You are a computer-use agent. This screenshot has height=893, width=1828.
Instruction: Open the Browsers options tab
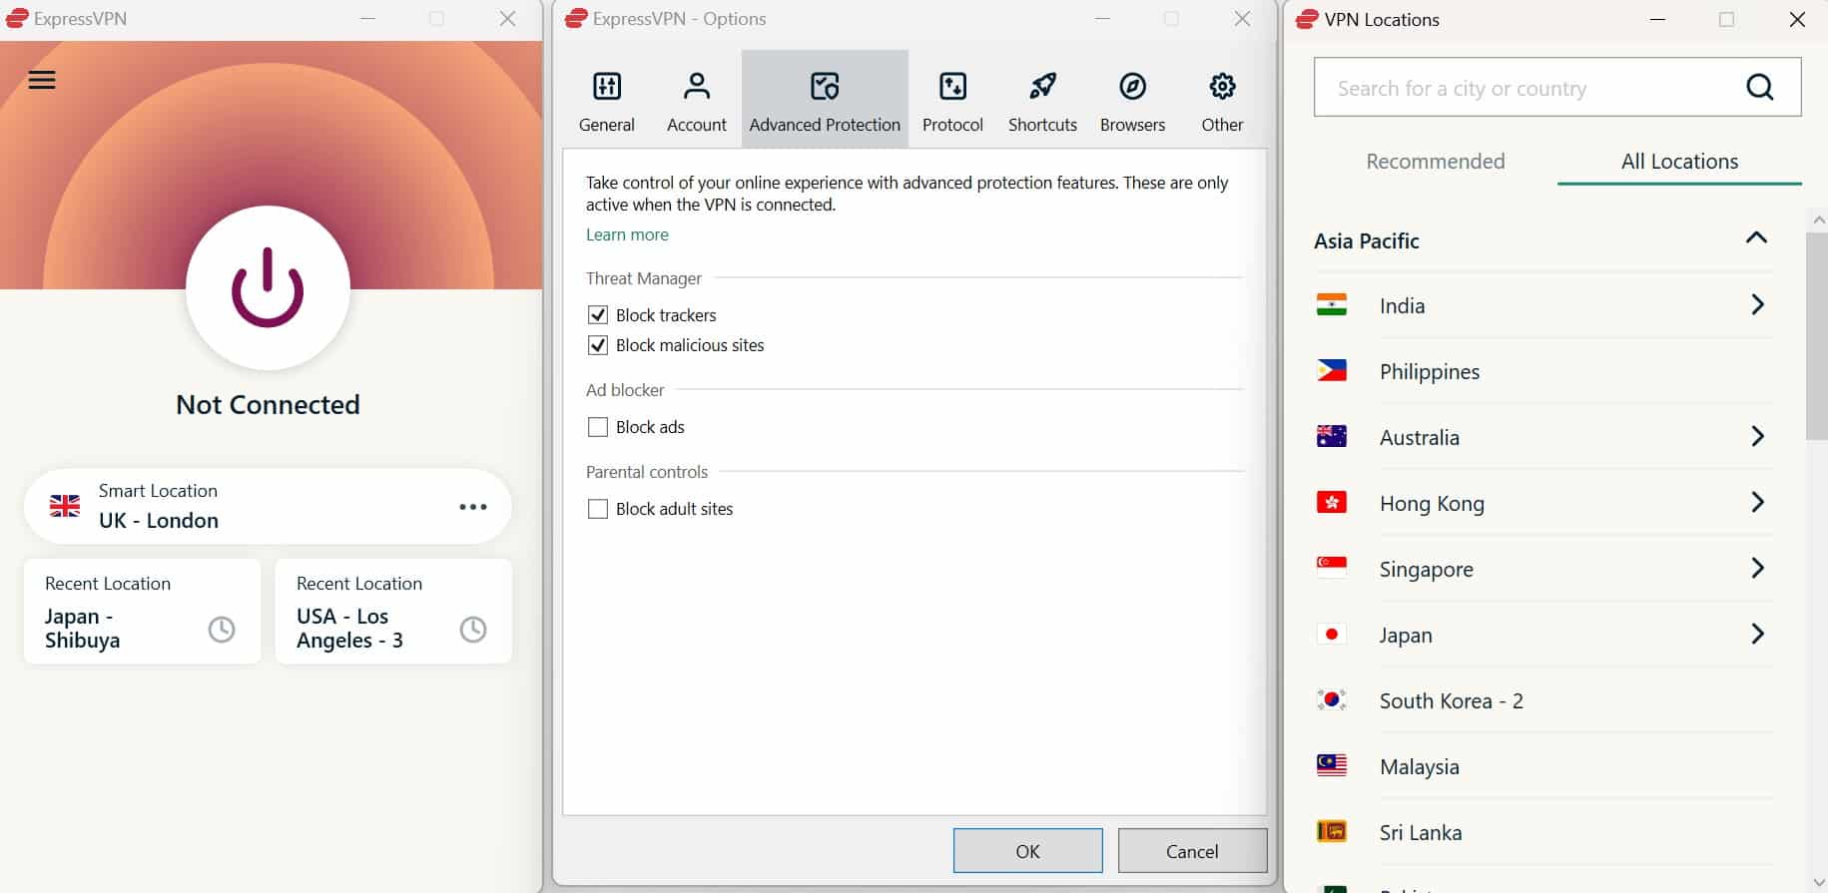point(1132,101)
